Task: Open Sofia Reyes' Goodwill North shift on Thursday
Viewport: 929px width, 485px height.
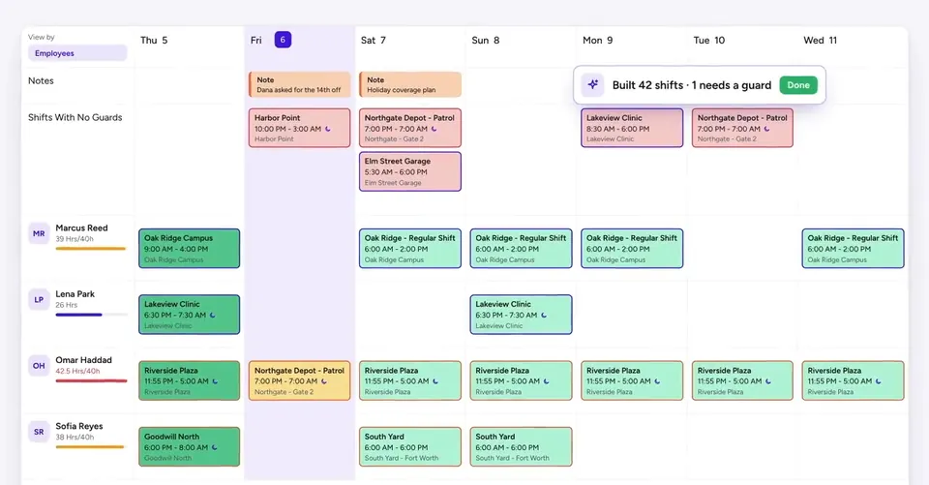Action: pyautogui.click(x=189, y=446)
